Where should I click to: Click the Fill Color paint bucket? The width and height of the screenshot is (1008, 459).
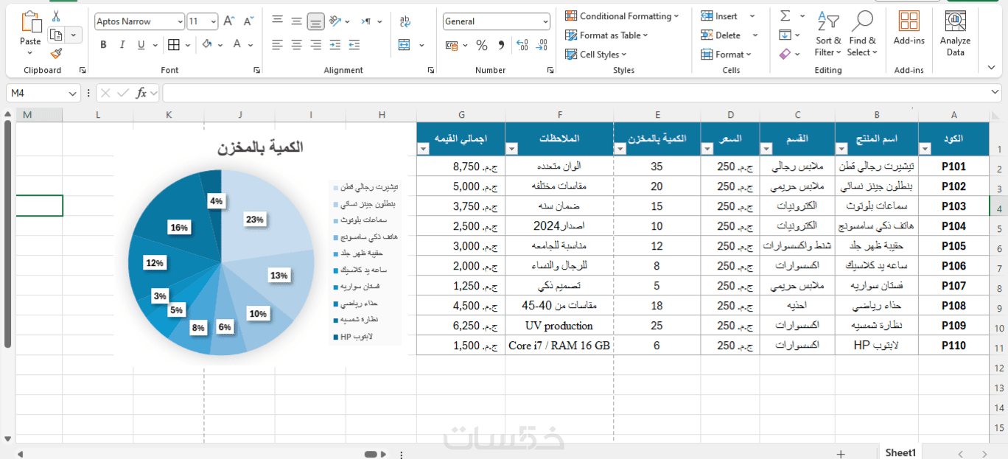click(208, 45)
